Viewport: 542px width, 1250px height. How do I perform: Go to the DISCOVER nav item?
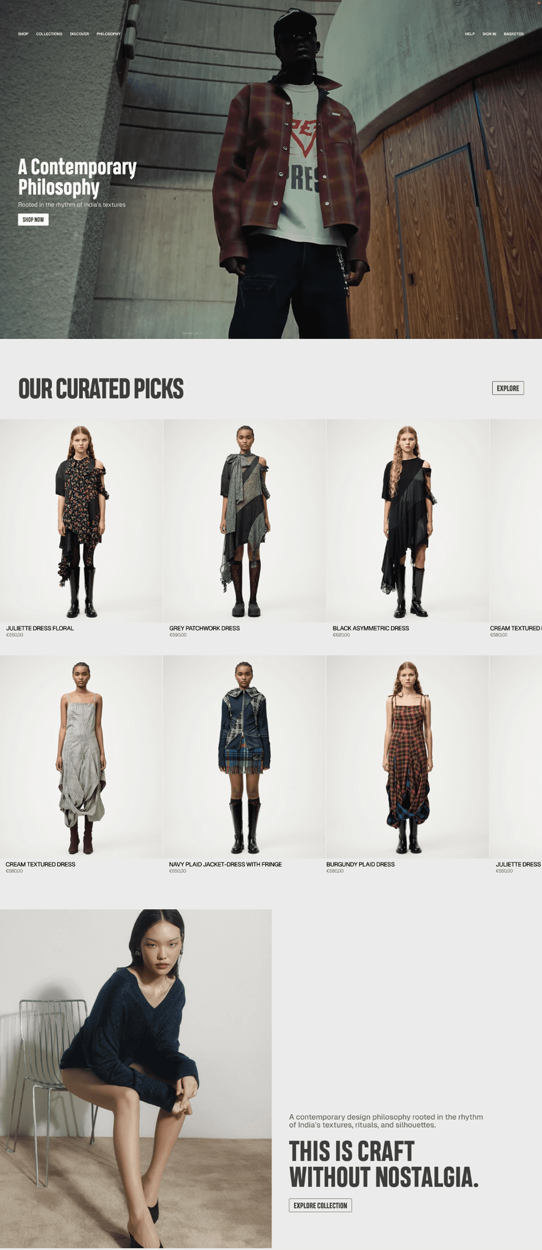coord(79,34)
